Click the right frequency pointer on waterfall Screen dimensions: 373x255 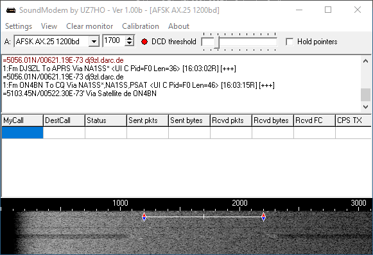(263, 217)
